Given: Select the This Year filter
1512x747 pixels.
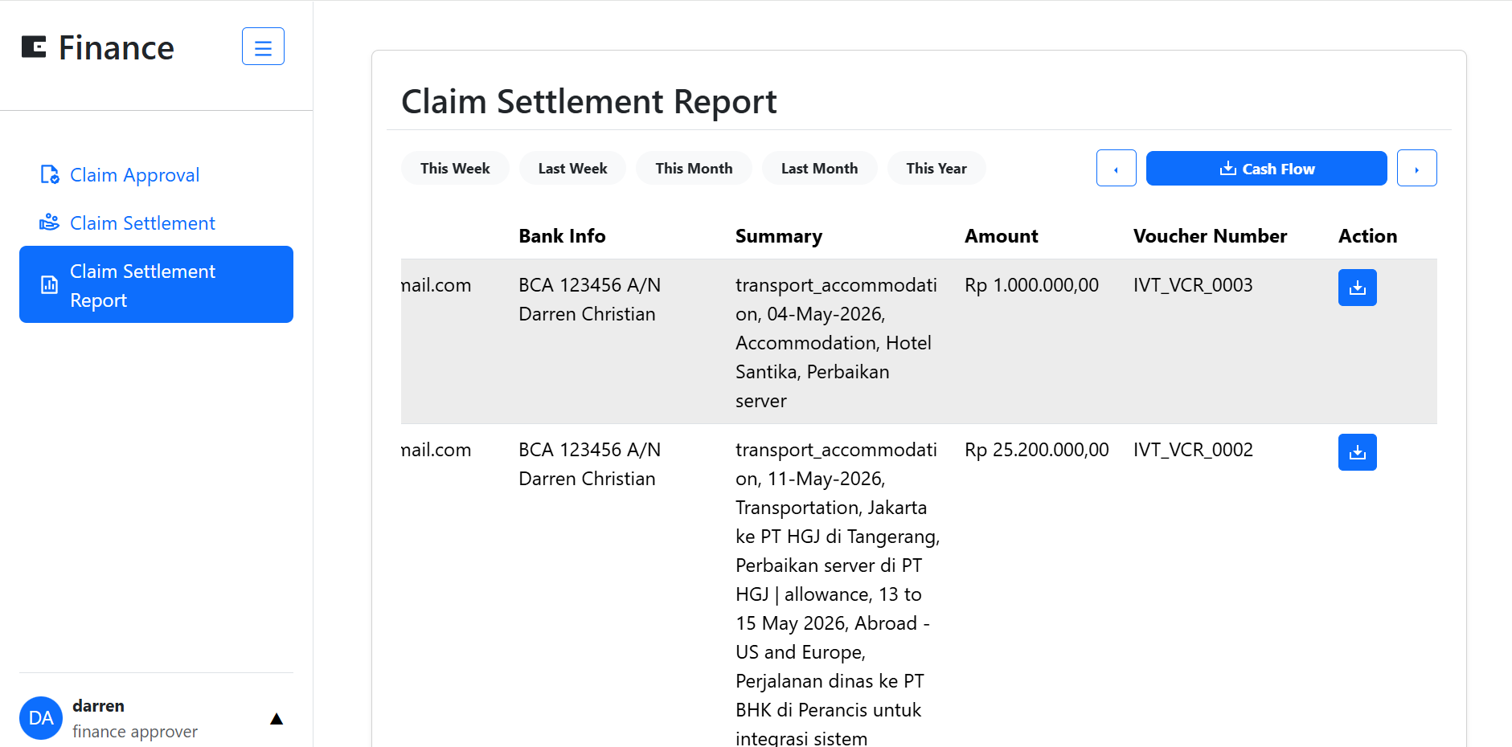Looking at the screenshot, I should (936, 169).
